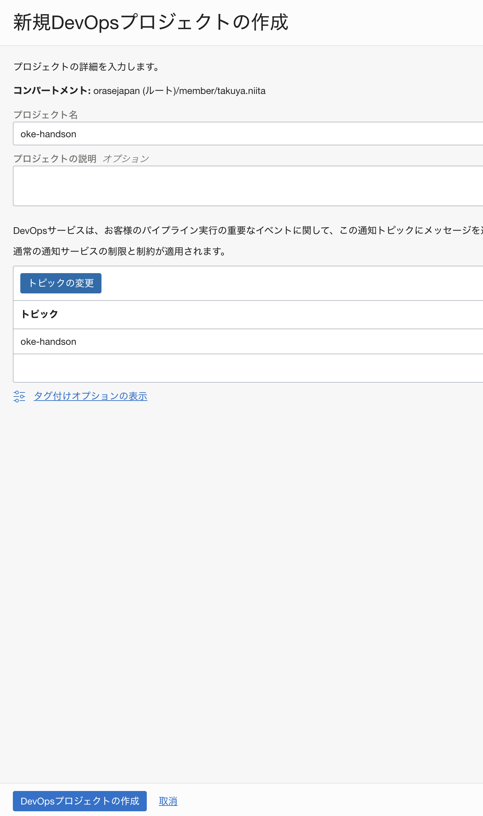Click the プロジェクト名 field label
Viewport: 483px width, 816px height.
coord(46,115)
